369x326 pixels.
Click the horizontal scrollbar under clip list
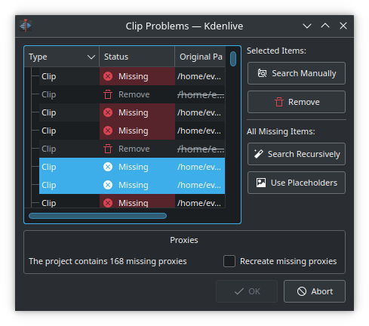(x=97, y=216)
